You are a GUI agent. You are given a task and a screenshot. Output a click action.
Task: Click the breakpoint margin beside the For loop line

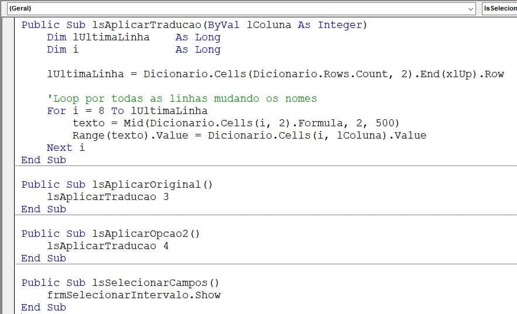pos(8,111)
